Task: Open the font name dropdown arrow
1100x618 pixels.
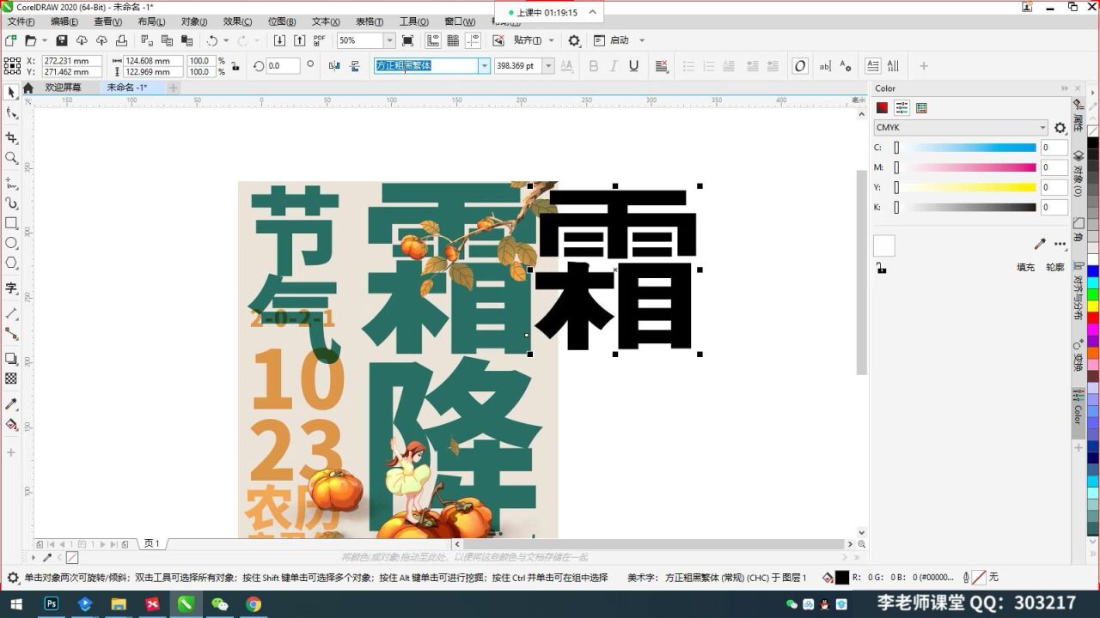Action: [x=485, y=66]
